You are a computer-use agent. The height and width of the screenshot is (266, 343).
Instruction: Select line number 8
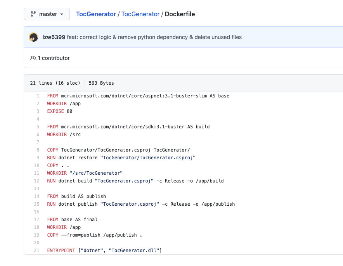[x=38, y=150]
